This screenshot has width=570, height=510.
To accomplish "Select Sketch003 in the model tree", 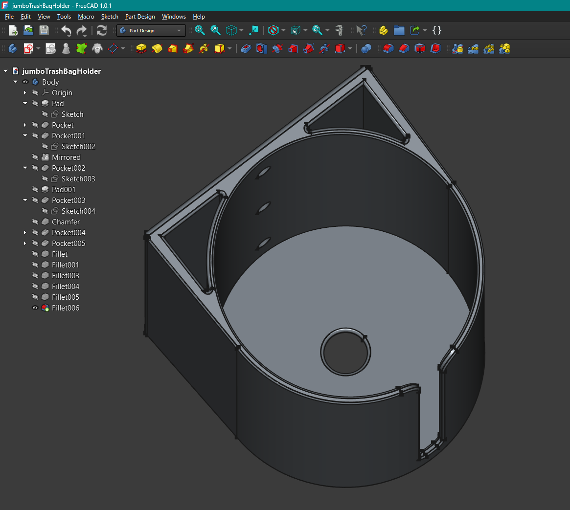I will (78, 179).
